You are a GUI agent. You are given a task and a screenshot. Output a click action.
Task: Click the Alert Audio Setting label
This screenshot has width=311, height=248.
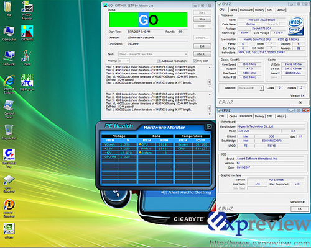click(189, 192)
